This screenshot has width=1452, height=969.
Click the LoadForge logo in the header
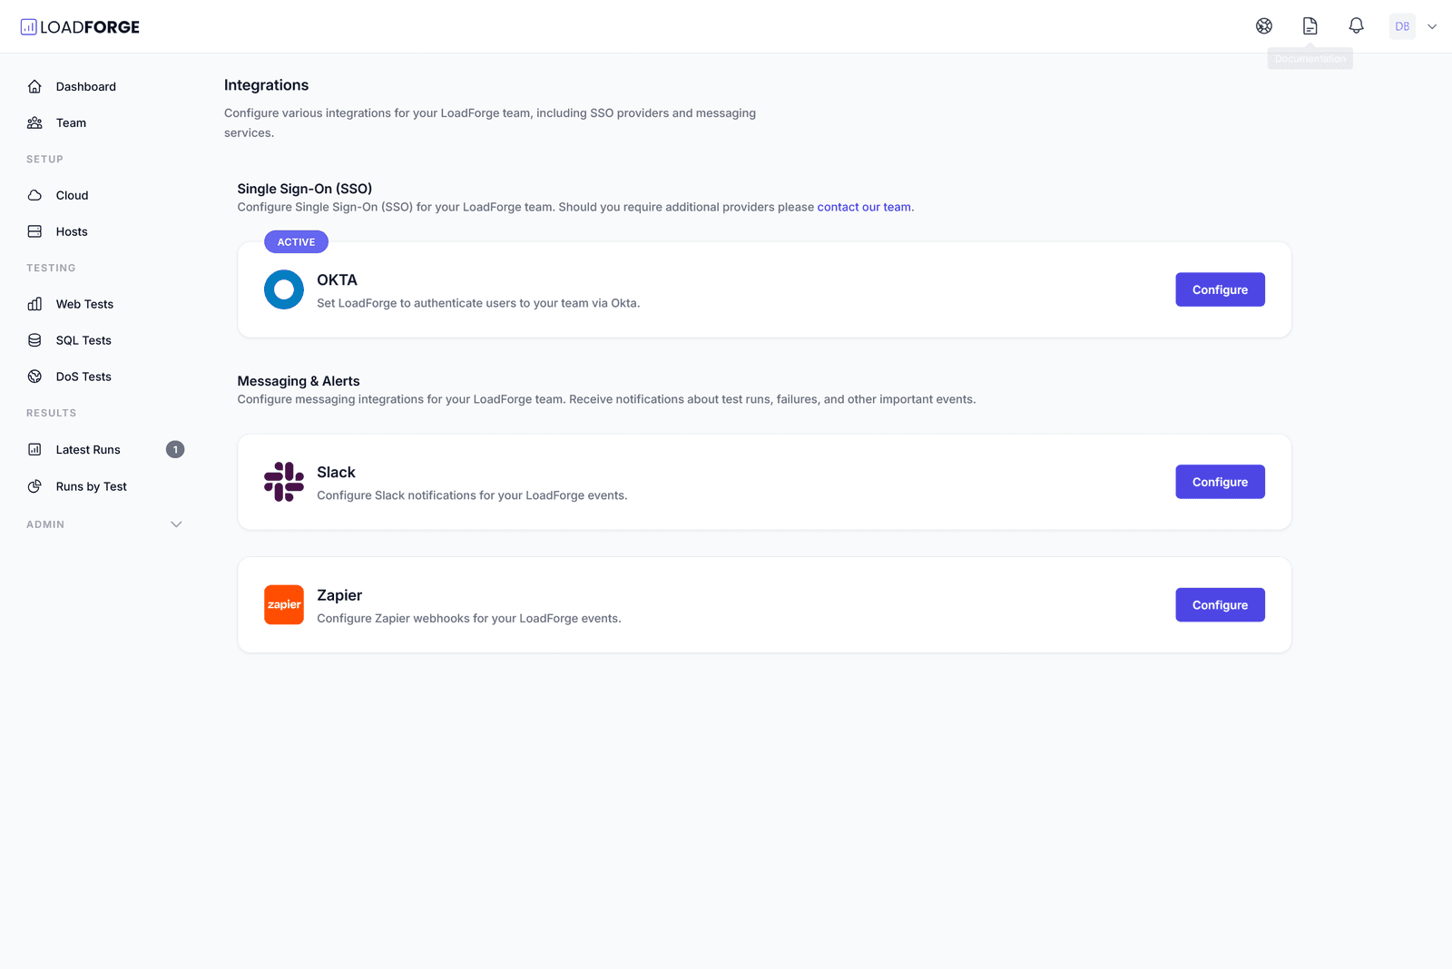[82, 25]
